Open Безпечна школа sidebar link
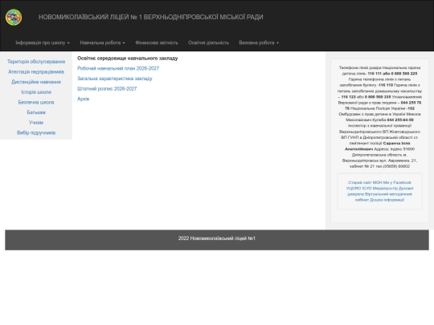The image size is (434, 325). [x=36, y=102]
